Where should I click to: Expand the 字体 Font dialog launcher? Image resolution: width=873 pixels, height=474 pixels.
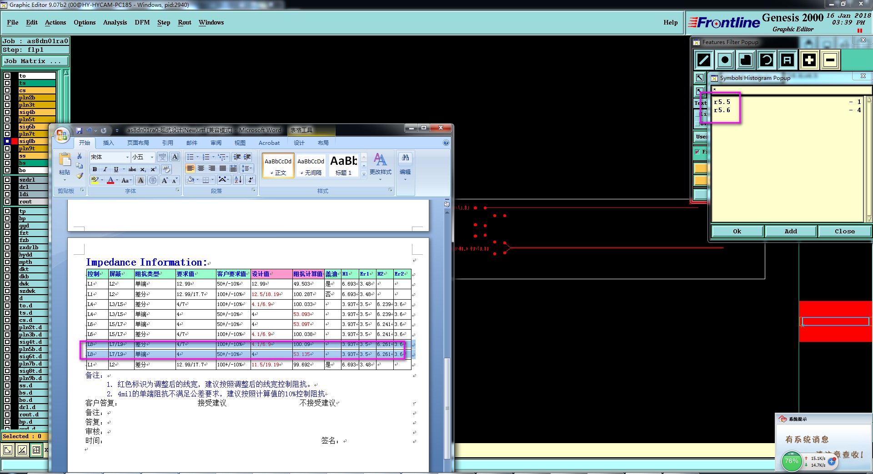click(178, 190)
